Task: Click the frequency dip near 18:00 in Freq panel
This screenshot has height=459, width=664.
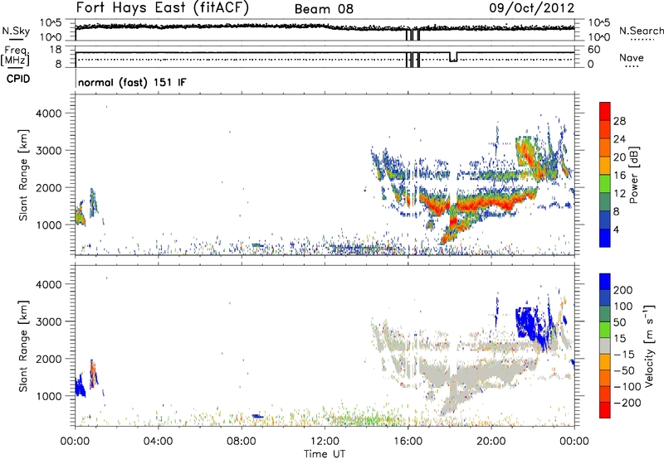Action: [453, 57]
